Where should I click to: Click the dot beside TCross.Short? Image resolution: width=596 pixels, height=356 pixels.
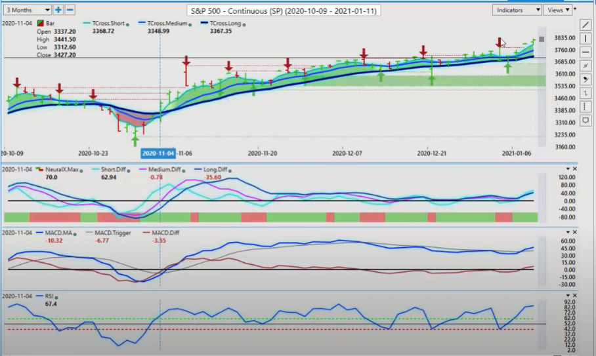click(x=127, y=25)
